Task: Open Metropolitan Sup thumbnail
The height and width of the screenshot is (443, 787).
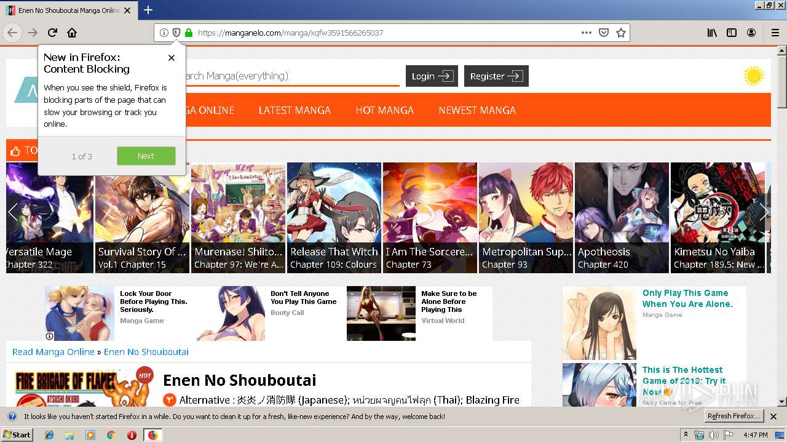Action: [x=526, y=217]
